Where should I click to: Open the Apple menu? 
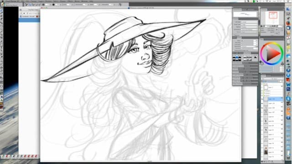tap(3, 1)
